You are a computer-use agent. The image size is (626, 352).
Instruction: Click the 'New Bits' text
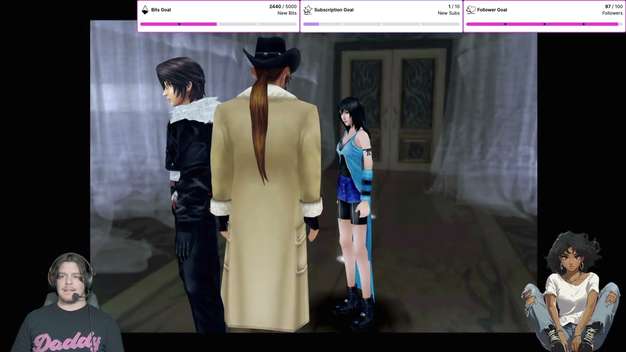click(287, 13)
